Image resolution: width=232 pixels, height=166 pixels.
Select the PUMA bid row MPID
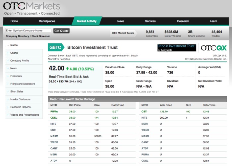pos(54,112)
